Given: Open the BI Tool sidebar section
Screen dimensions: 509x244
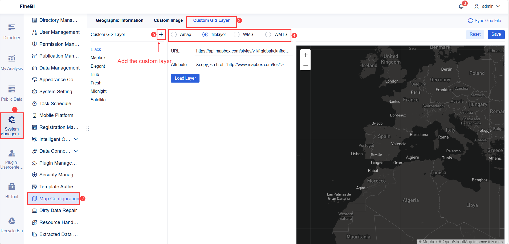Looking at the screenshot, I should coord(12,191).
